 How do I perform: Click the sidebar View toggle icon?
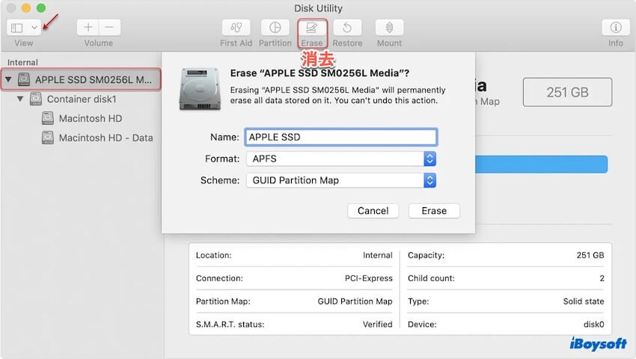tap(16, 28)
